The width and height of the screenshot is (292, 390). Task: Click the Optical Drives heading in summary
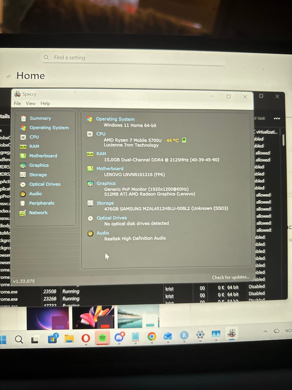click(x=112, y=218)
